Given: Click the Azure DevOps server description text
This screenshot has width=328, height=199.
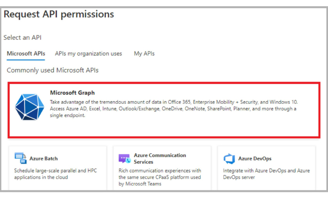Looking at the screenshot, I should tap(266, 174).
